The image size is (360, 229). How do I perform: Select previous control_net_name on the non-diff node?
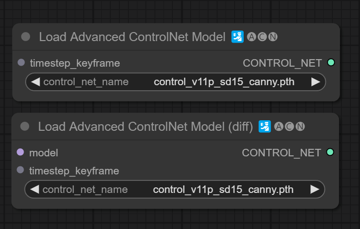point(35,82)
